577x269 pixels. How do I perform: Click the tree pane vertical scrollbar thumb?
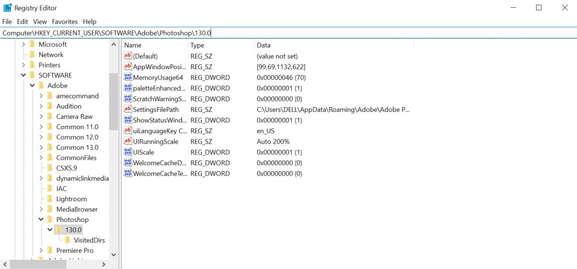(x=113, y=102)
